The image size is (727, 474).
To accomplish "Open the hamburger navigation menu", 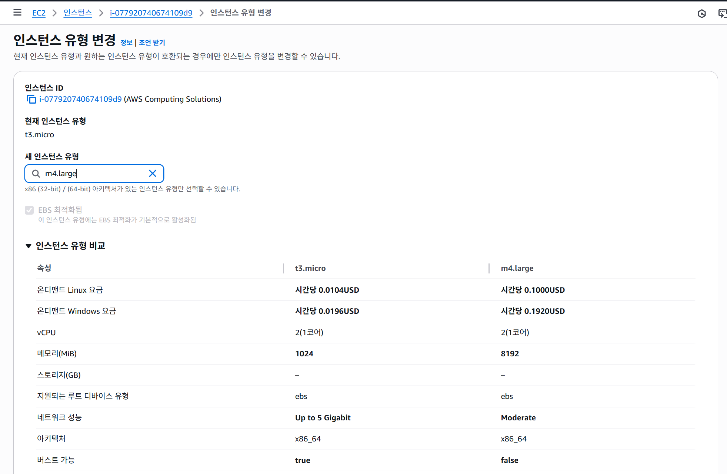I will click(17, 13).
